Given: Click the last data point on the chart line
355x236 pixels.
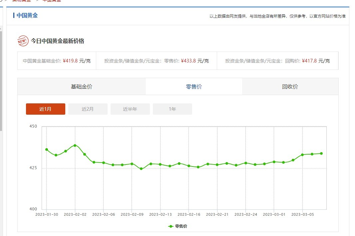Looking at the screenshot, I should 321,154.
